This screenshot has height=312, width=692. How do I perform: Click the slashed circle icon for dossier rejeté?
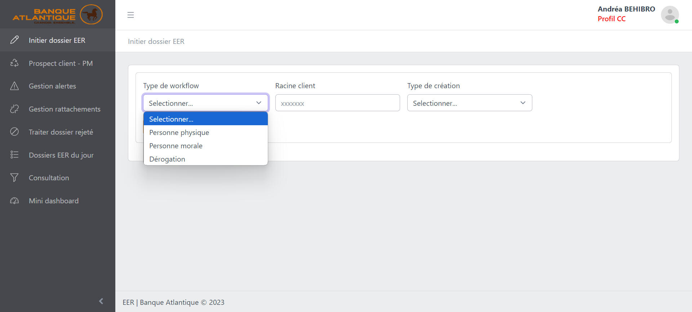coord(14,132)
